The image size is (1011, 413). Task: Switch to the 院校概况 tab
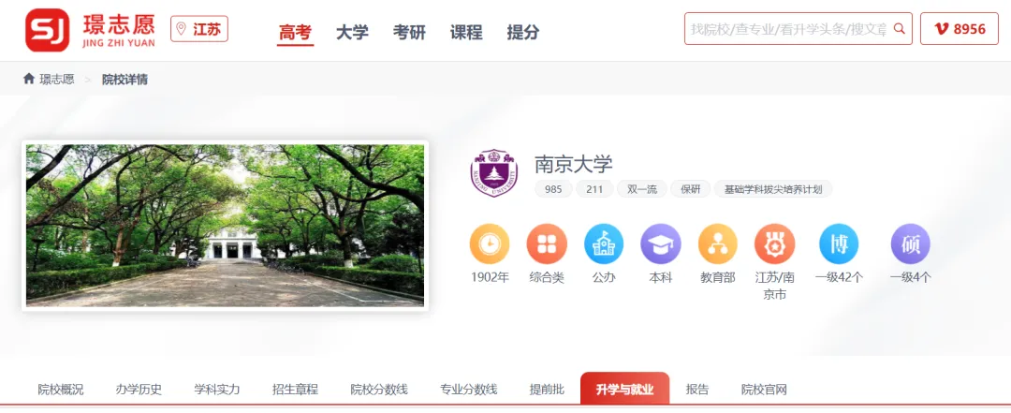(61, 390)
